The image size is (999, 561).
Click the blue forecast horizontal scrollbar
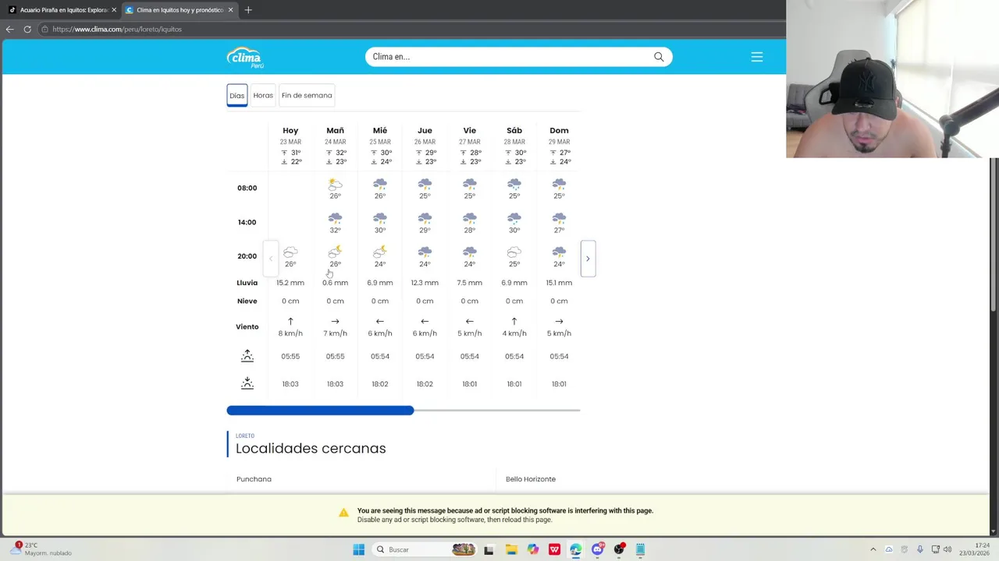320,410
